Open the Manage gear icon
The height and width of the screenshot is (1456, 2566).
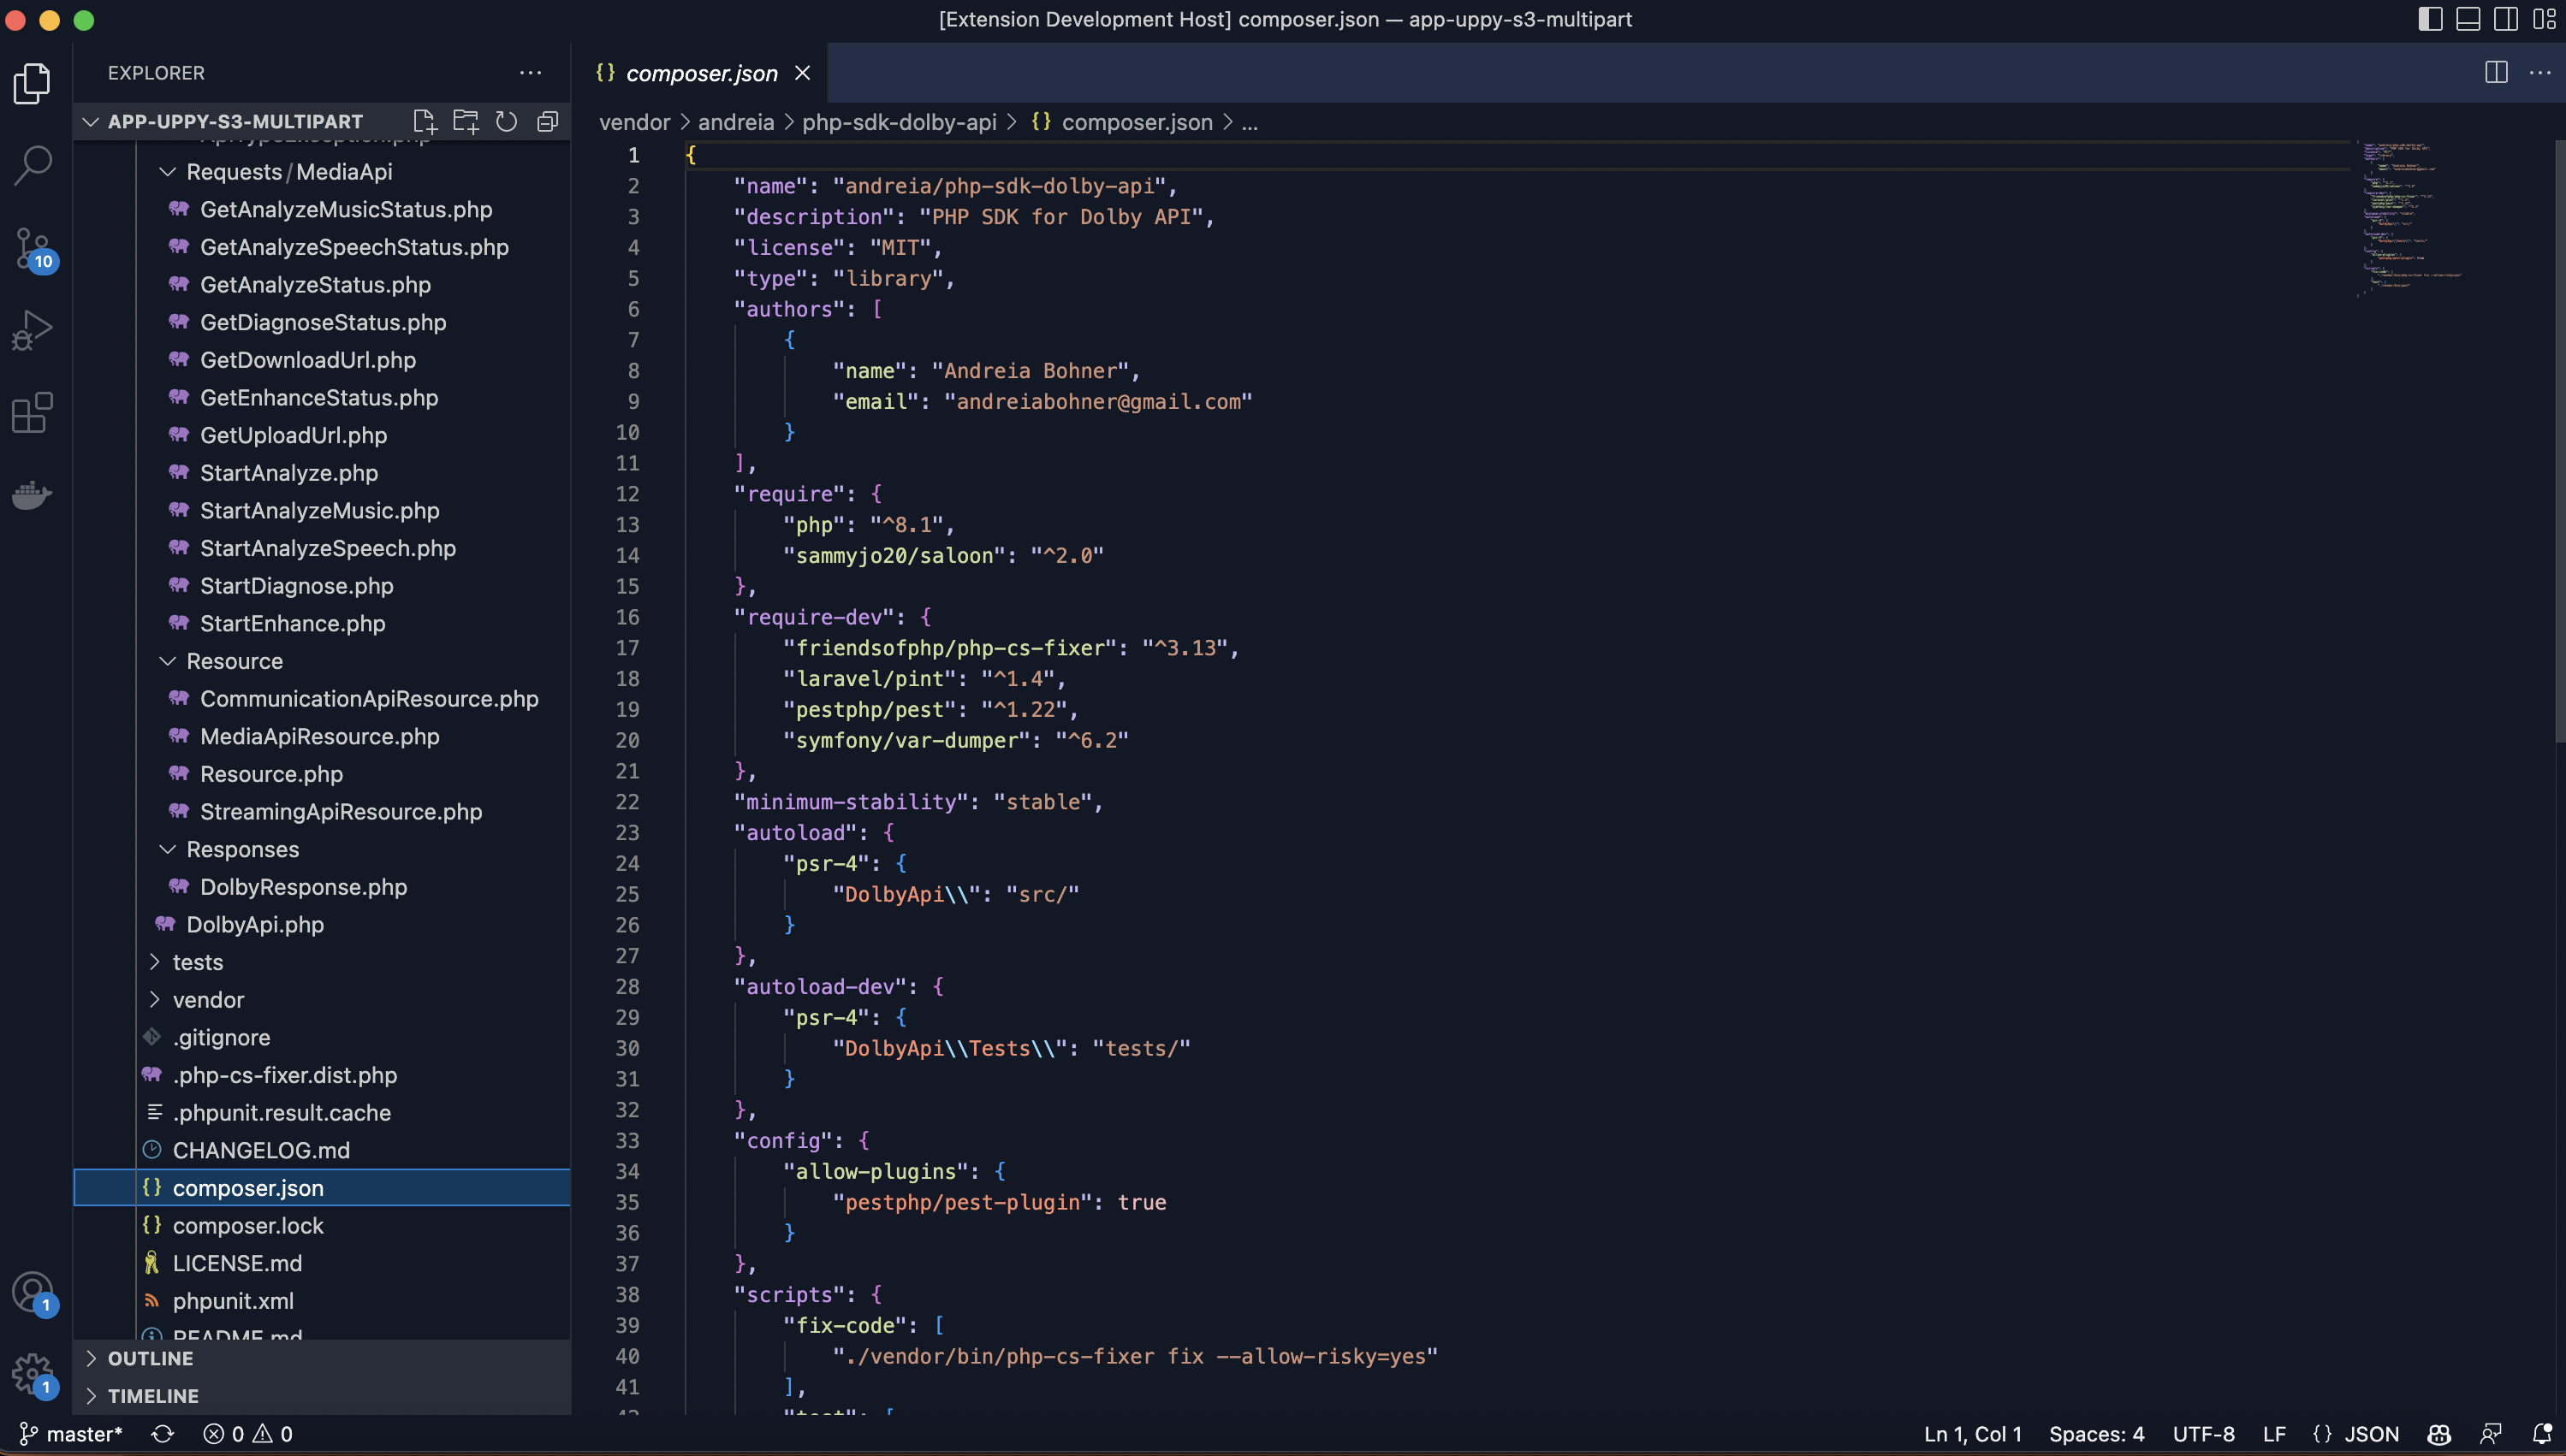pyautogui.click(x=34, y=1375)
